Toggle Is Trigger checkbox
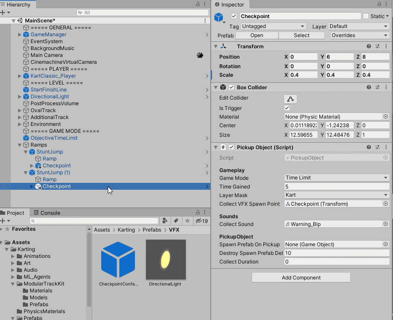This screenshot has height=320, width=393. click(287, 108)
